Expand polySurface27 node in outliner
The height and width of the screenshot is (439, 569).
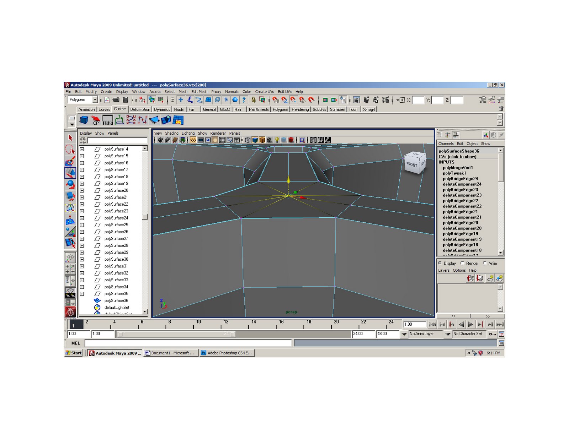point(82,239)
